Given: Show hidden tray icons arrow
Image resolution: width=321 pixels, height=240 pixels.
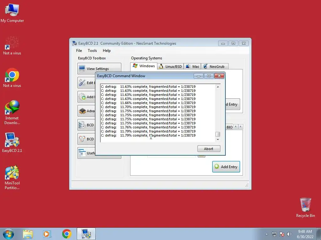Looking at the screenshot, I should pyautogui.click(x=266, y=234).
